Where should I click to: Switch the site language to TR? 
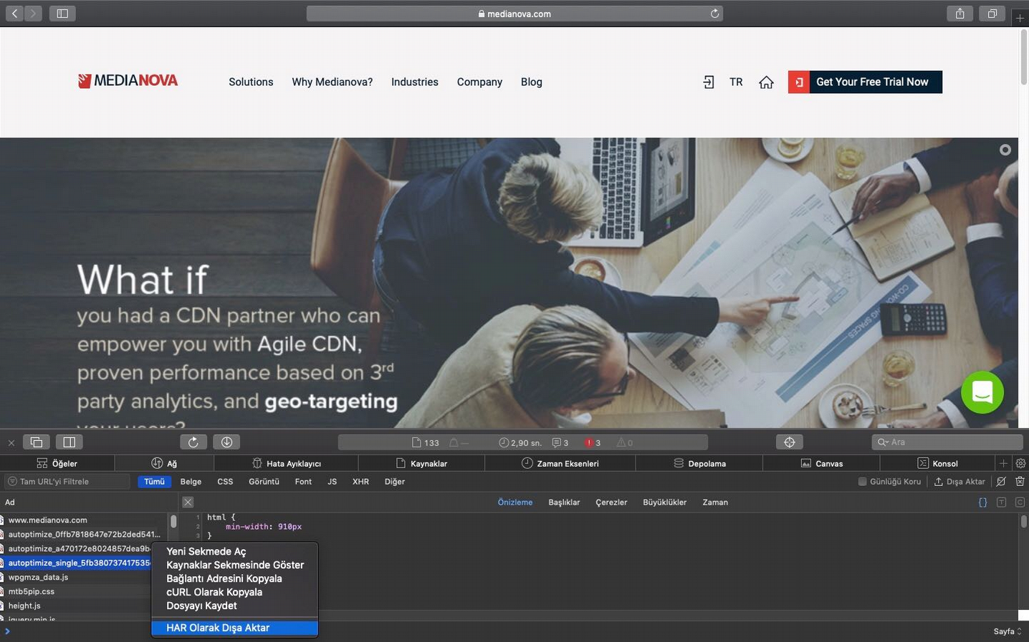click(x=736, y=82)
